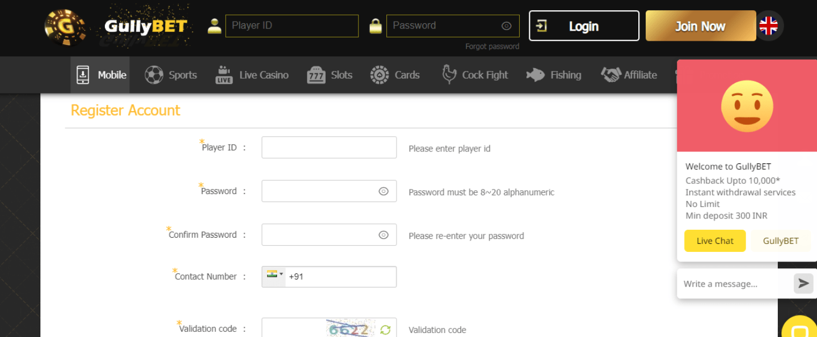The image size is (817, 337).
Task: Start Live Chat from the chat widget
Action: (x=715, y=241)
